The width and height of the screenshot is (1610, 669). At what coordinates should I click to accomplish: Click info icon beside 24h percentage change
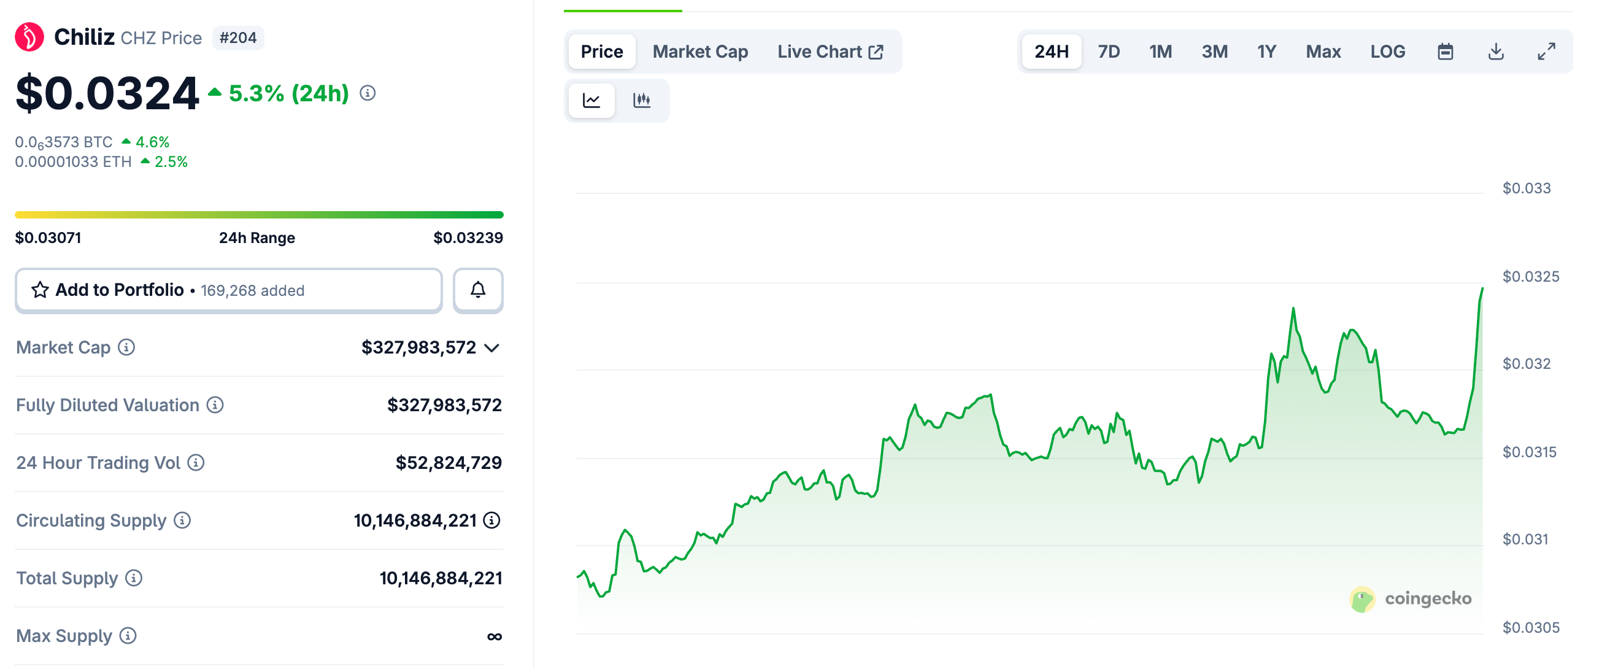[x=368, y=93]
